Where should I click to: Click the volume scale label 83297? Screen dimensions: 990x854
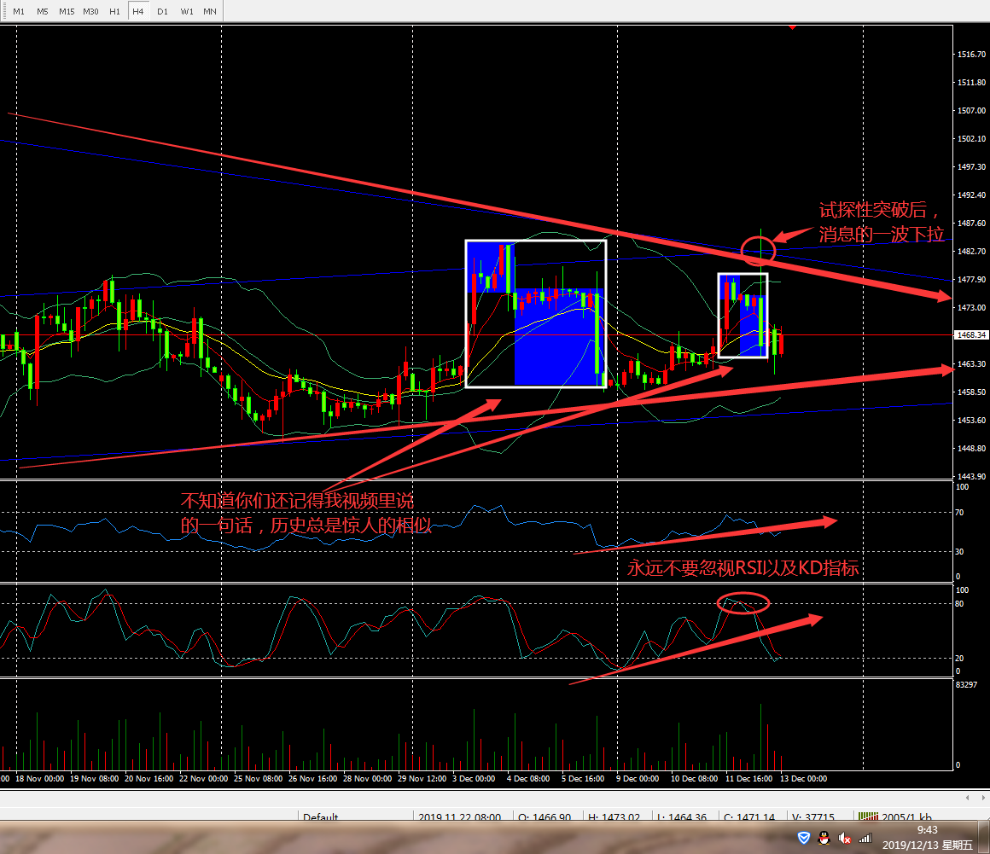point(967,685)
